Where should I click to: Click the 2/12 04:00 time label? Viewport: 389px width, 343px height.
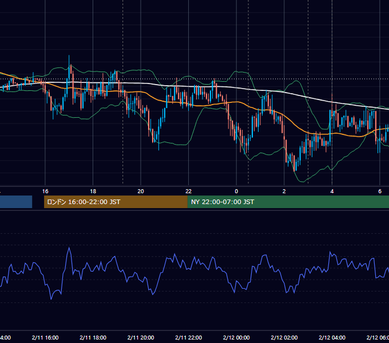[x=332, y=337]
